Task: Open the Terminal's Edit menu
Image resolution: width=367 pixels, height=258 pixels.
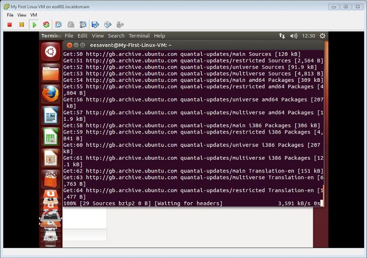Action: pos(83,36)
